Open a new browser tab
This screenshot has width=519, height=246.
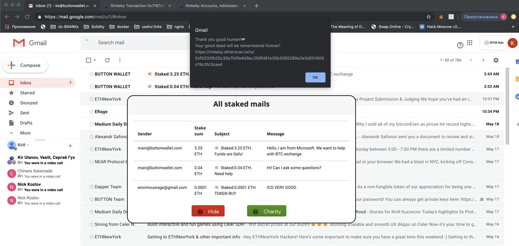coord(256,6)
